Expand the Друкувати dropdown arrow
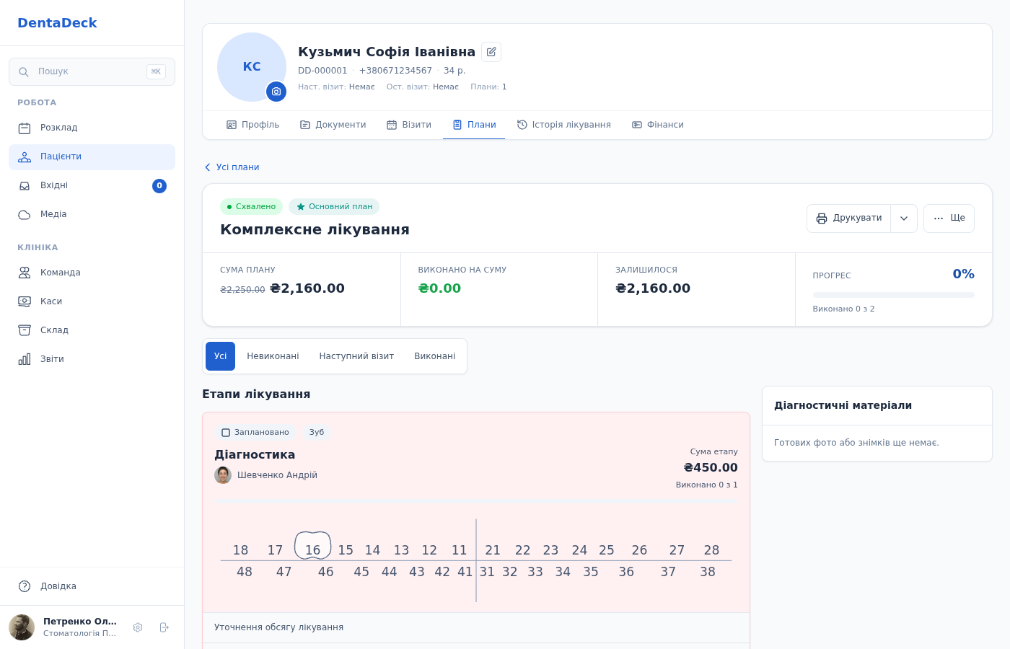 tap(904, 218)
